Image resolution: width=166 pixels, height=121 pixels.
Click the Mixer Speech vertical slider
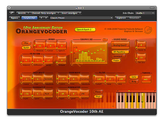point(57,46)
